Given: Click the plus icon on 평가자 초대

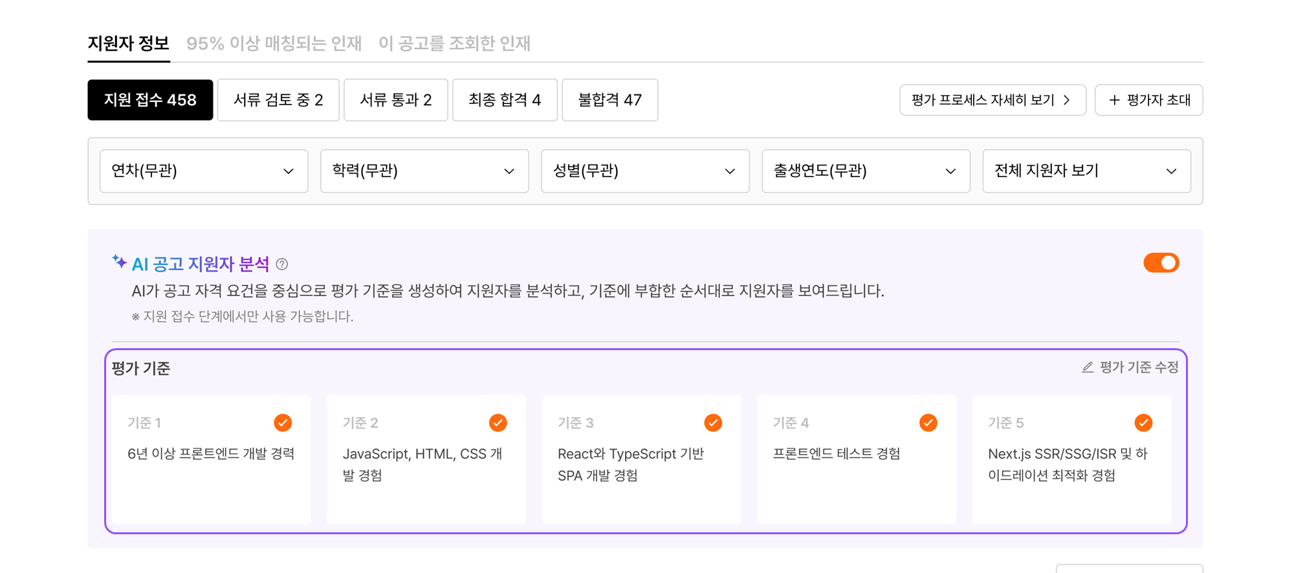Looking at the screenshot, I should (x=1114, y=100).
